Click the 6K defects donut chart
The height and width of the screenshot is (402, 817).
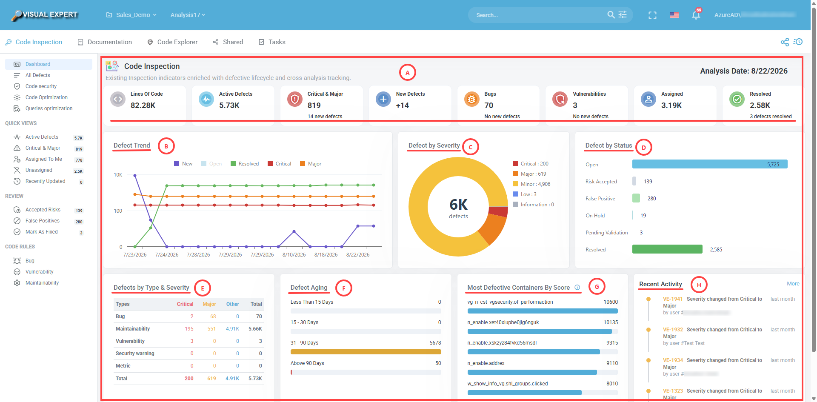[458, 207]
